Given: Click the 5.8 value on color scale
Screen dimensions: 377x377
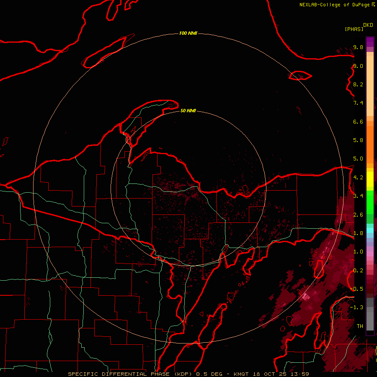Looking at the screenshot, I should tap(358, 140).
